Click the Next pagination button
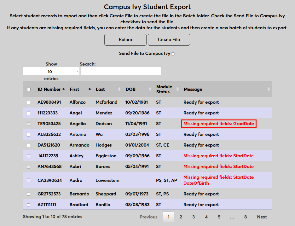 click(x=262, y=217)
